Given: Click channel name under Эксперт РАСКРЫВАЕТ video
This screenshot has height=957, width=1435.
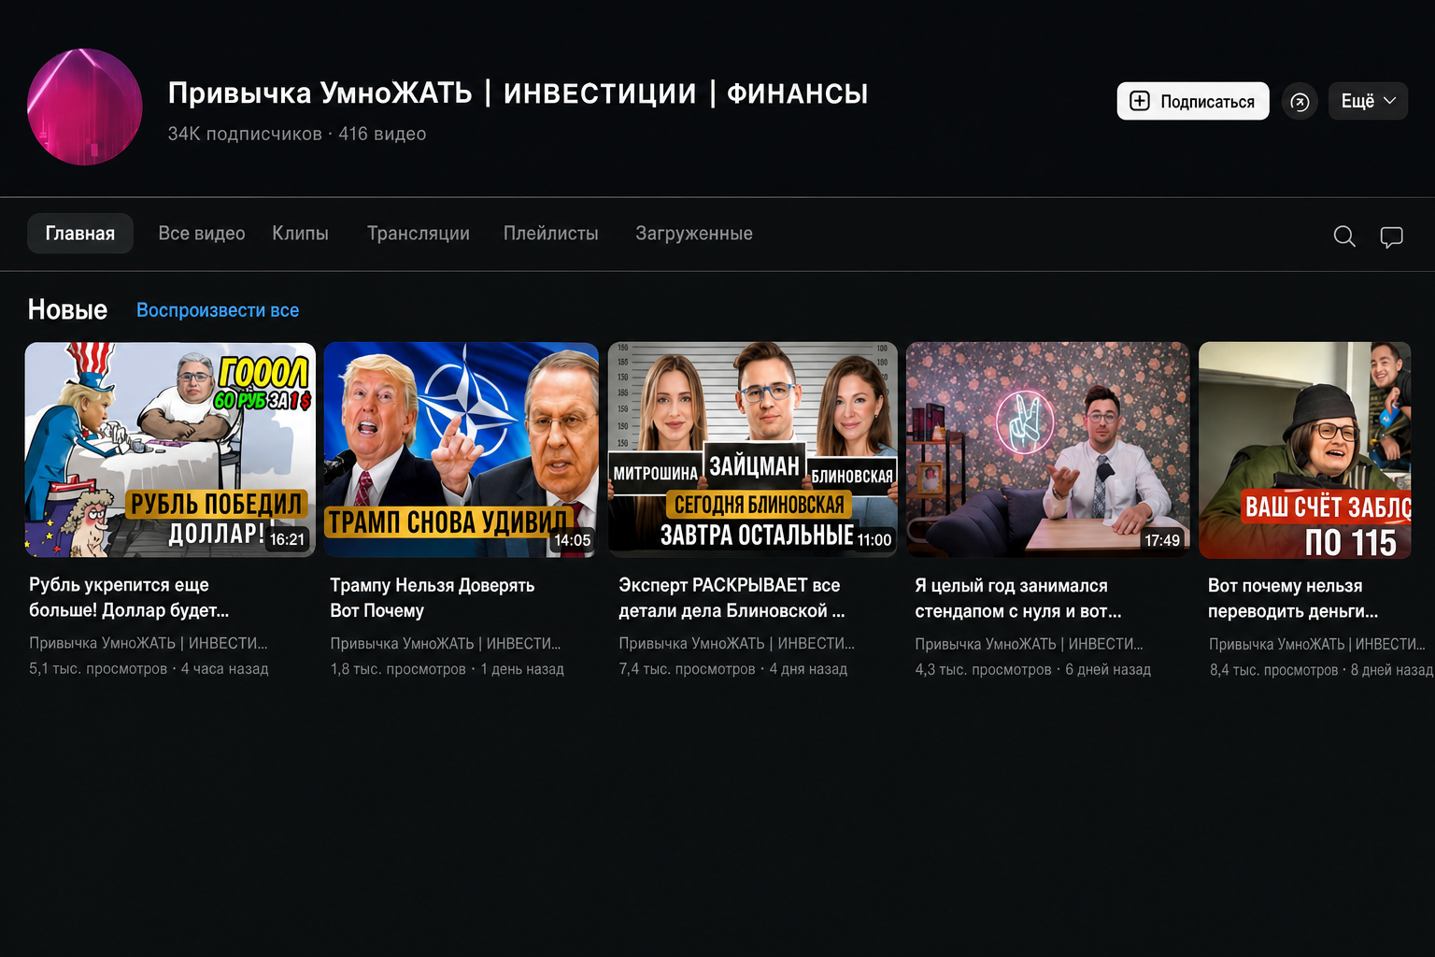Looking at the screenshot, I should (737, 644).
